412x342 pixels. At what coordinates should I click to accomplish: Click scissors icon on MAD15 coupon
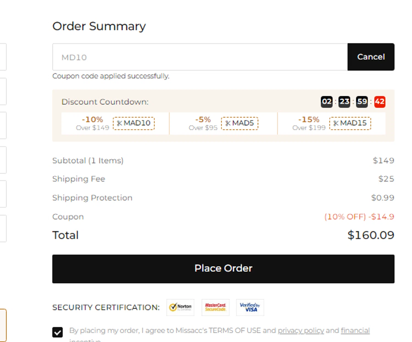click(x=336, y=123)
